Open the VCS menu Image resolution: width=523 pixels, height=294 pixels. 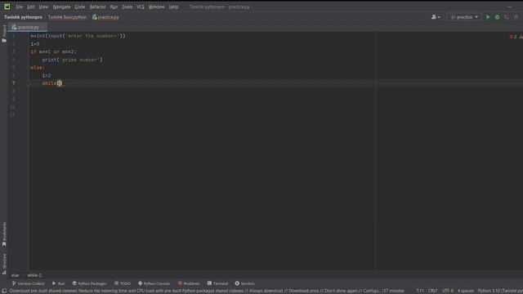point(140,7)
